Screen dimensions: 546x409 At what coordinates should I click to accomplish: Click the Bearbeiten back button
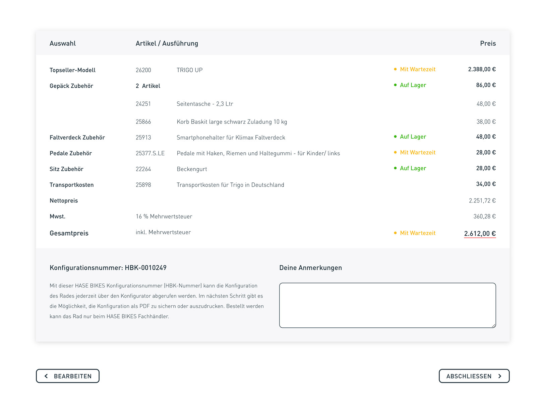(x=68, y=376)
